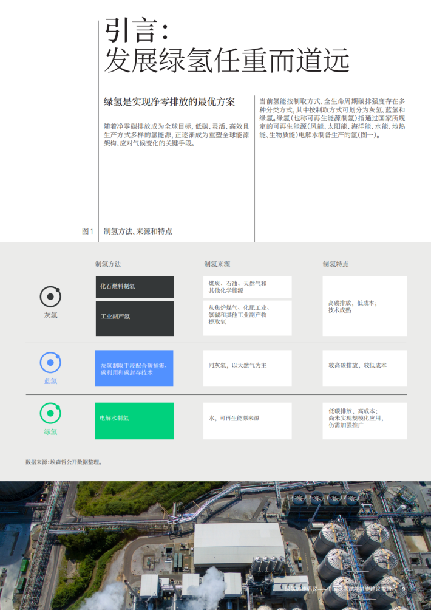Click the cell 水，可再生能源来源
Image resolution: width=431 pixels, height=610 pixels.
click(x=247, y=421)
